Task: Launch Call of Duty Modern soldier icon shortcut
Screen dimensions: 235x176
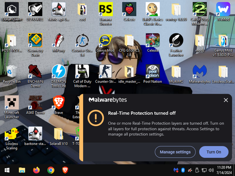Action: coord(82,76)
